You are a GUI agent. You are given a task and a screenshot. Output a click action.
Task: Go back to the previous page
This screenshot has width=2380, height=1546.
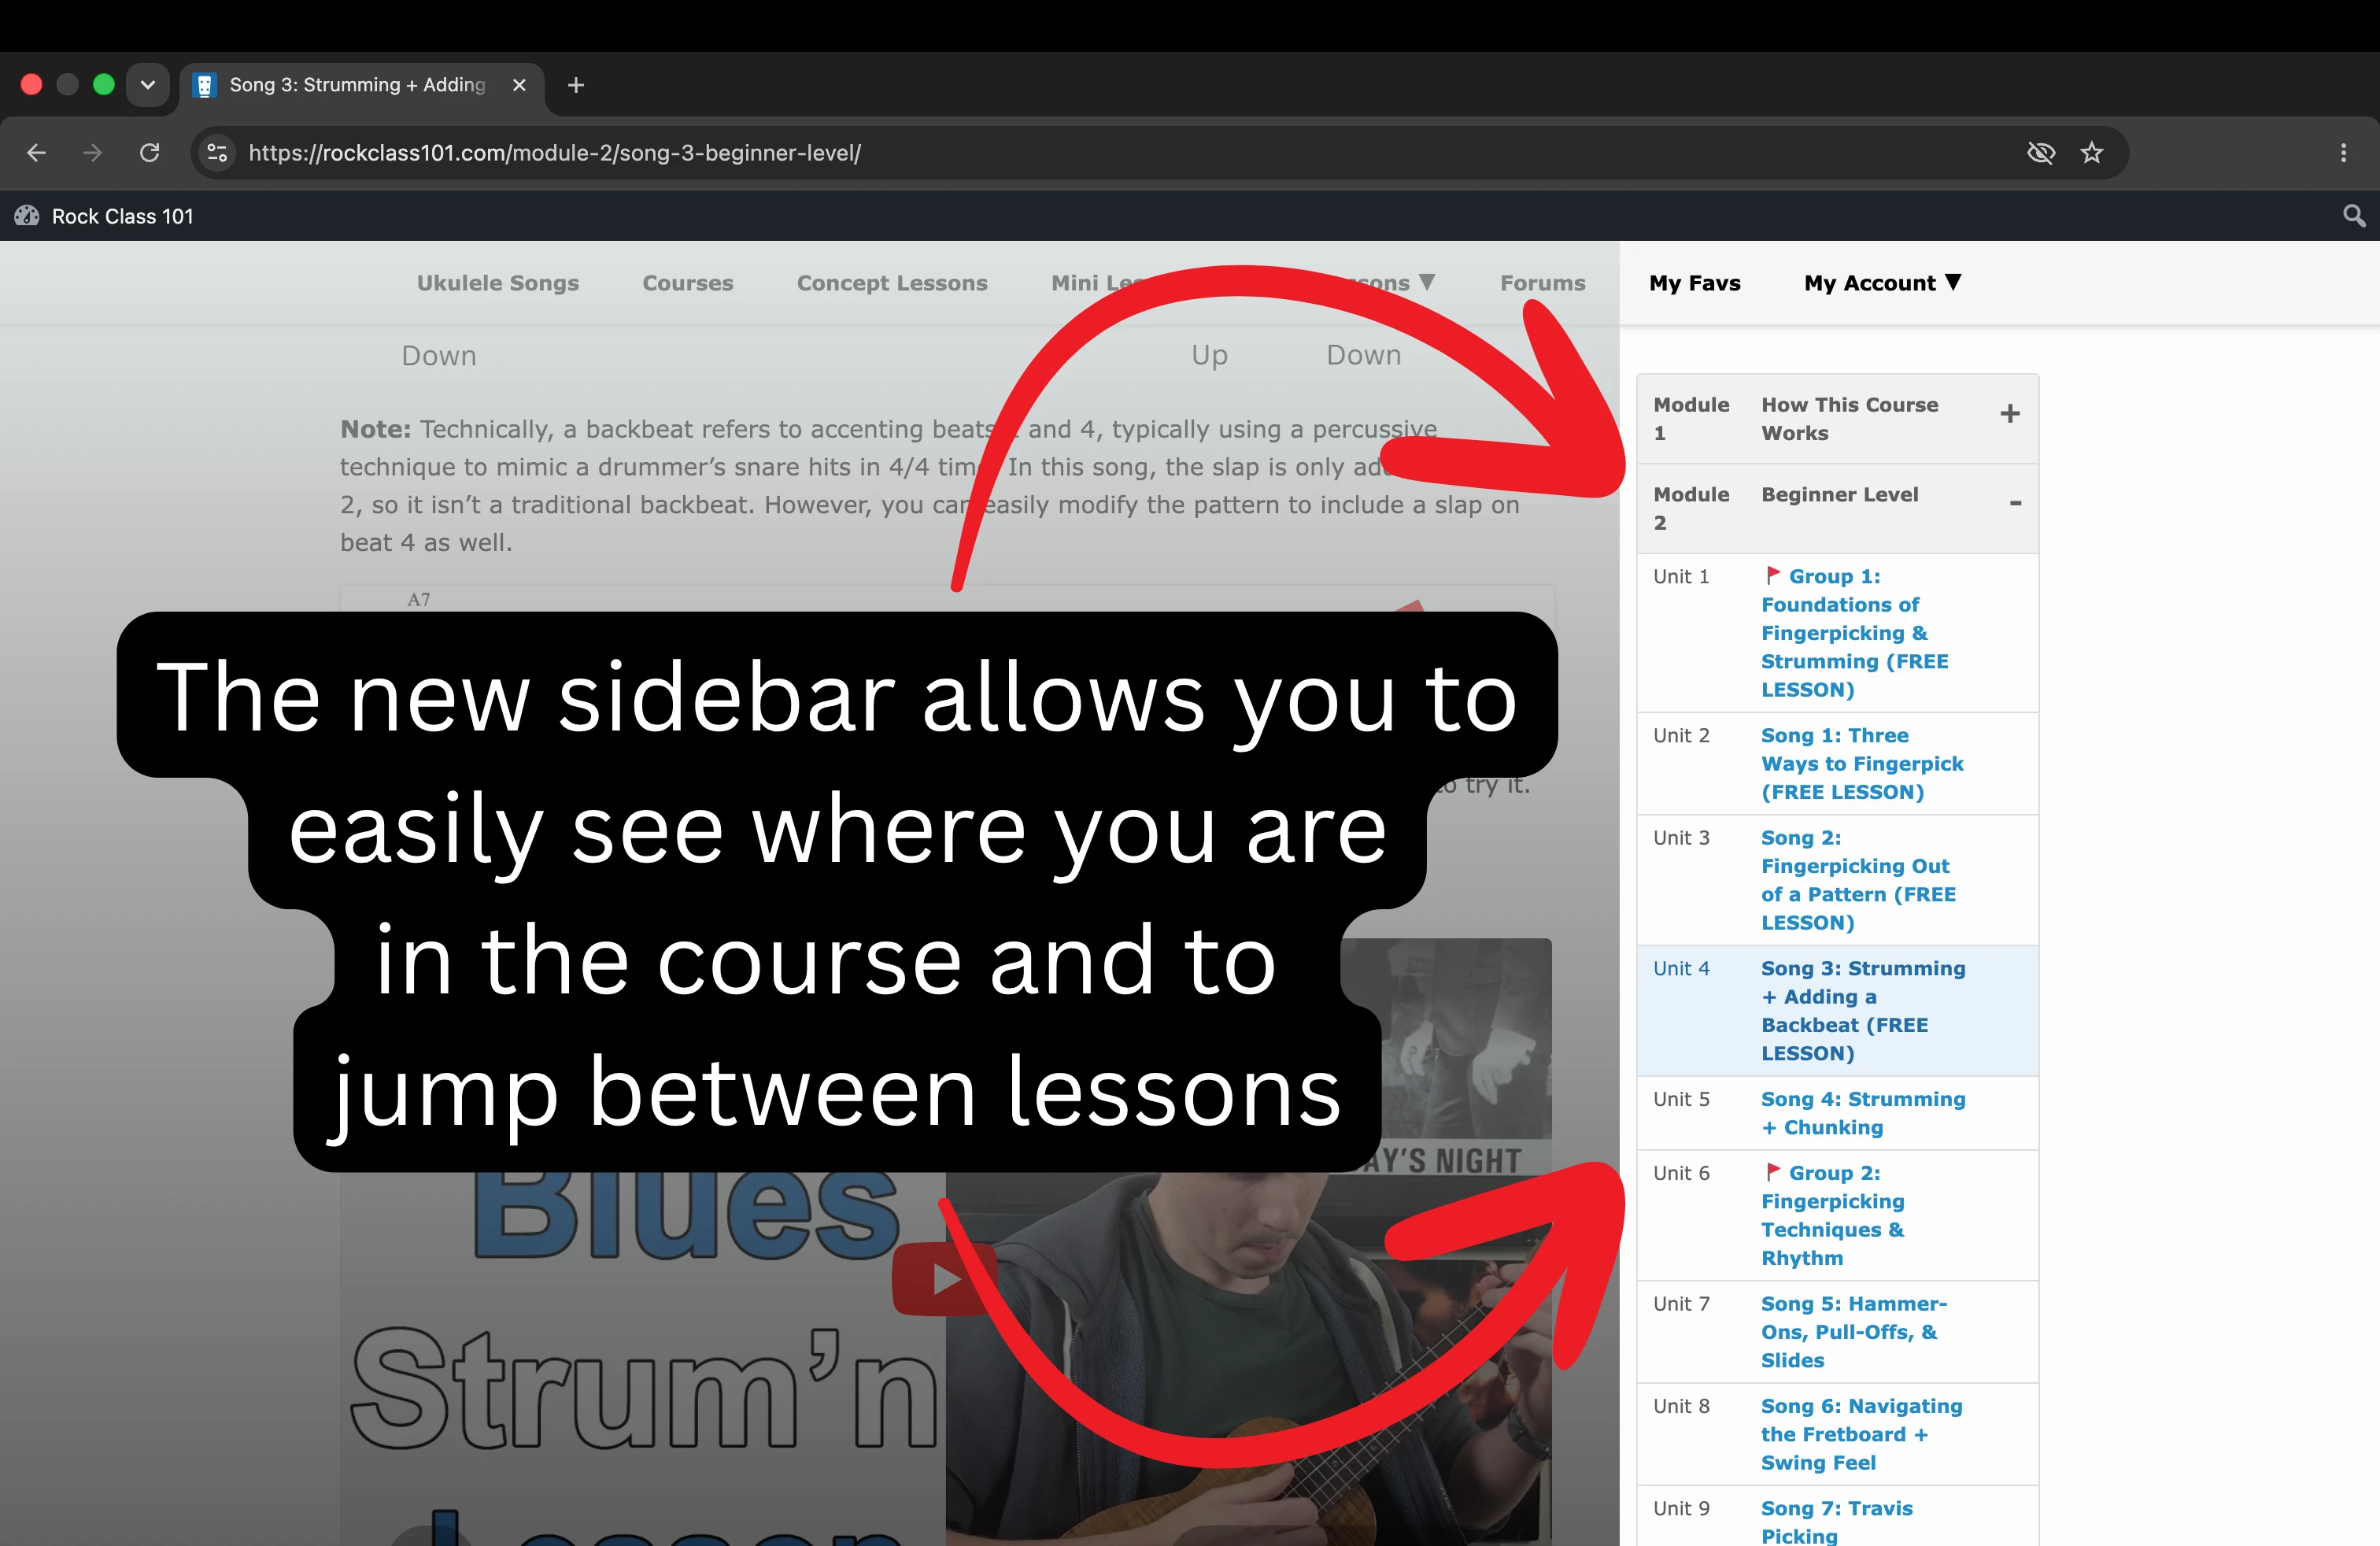point(37,153)
